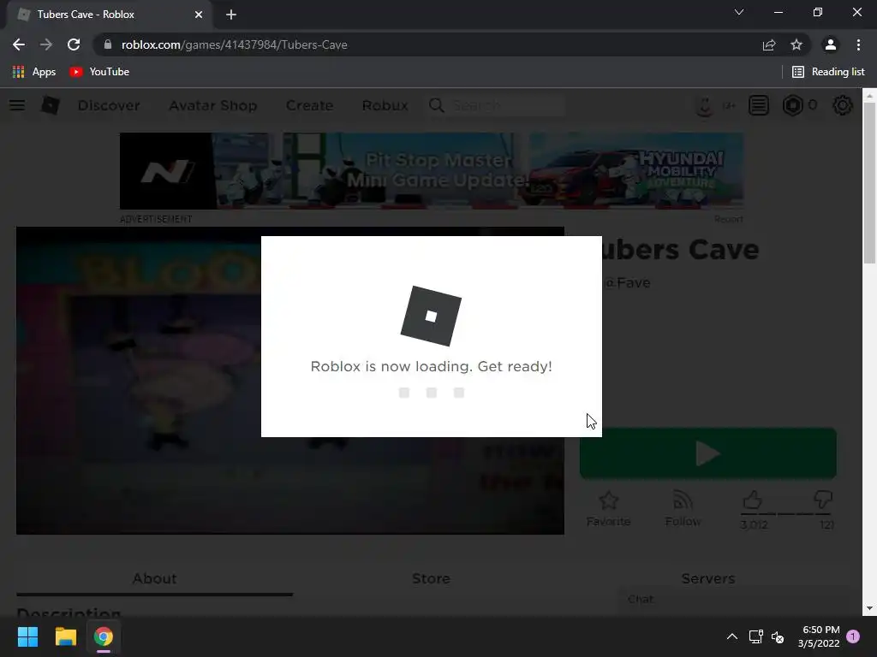The height and width of the screenshot is (657, 877).
Task: Click the site lock security icon
Action: pyautogui.click(x=108, y=44)
